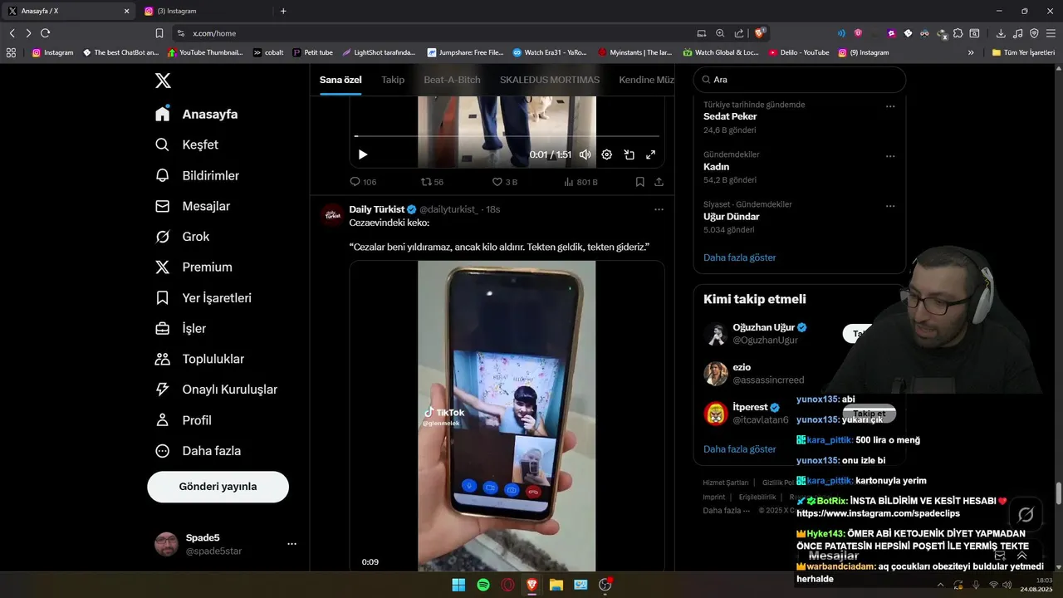Open Yer İşaretleri bookmarks
This screenshot has height=598, width=1063.
point(203,297)
